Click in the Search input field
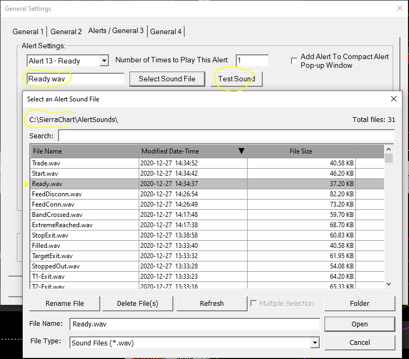 [226, 136]
